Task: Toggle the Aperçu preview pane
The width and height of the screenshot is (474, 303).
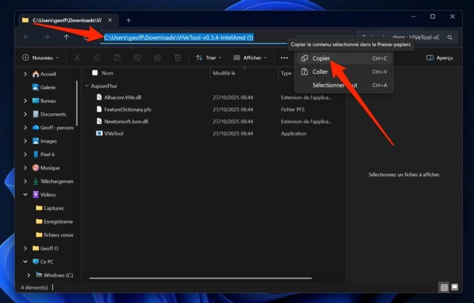Action: (x=439, y=58)
